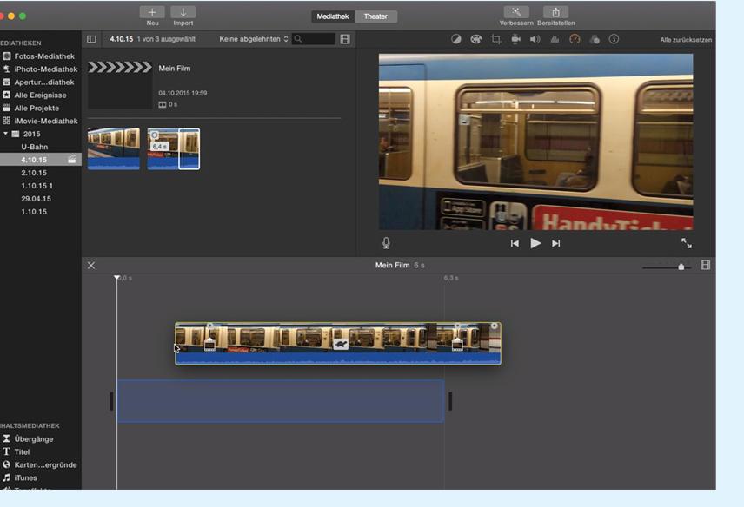The height and width of the screenshot is (507, 744).
Task: Switch to the Theater tab
Action: coord(375,16)
